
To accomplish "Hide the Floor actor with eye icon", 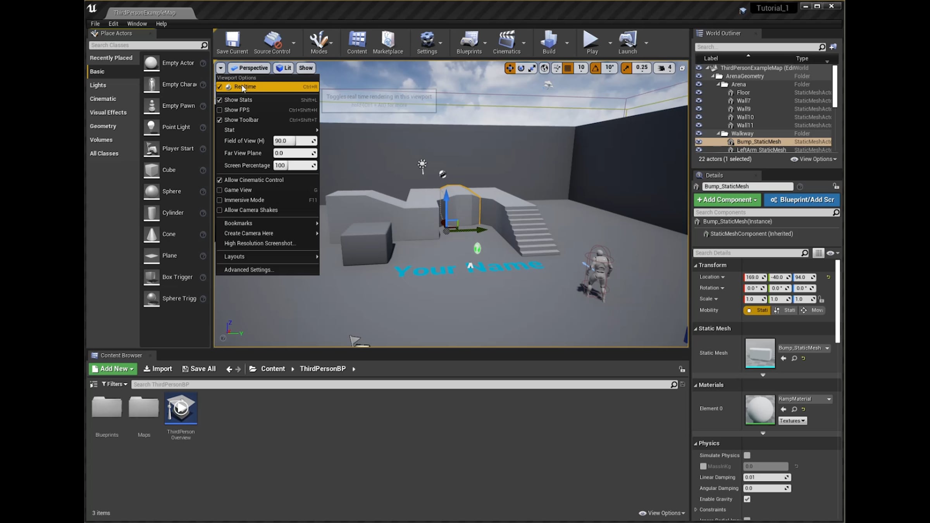I will [x=699, y=93].
